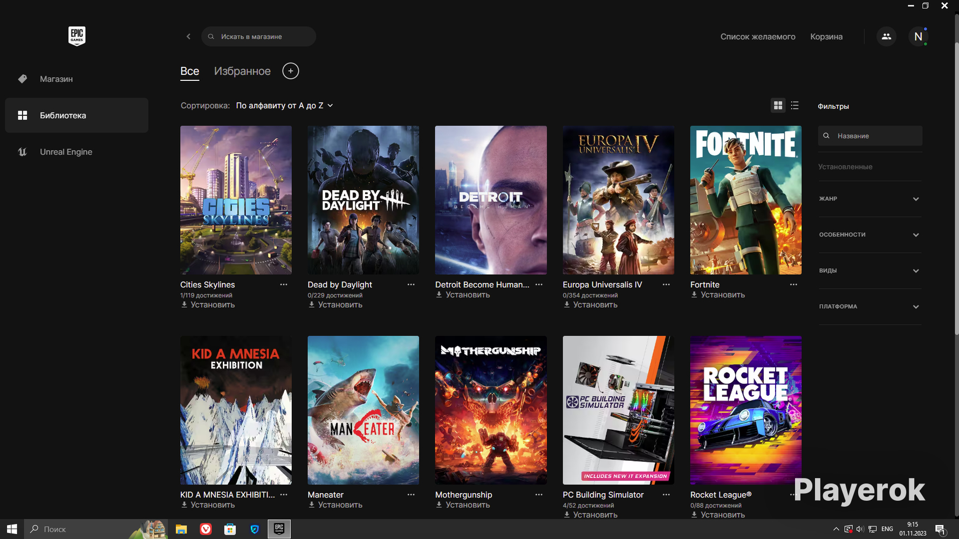The height and width of the screenshot is (539, 959).
Task: Open the taskbar clock and date
Action: (x=913, y=529)
